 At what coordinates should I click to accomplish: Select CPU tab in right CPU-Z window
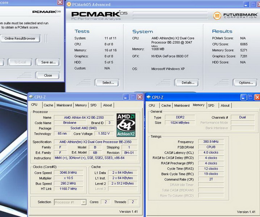[x=152, y=106]
